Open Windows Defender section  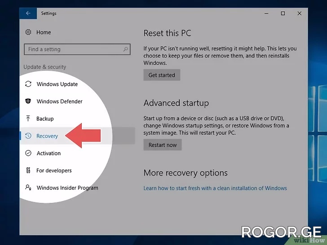(59, 101)
